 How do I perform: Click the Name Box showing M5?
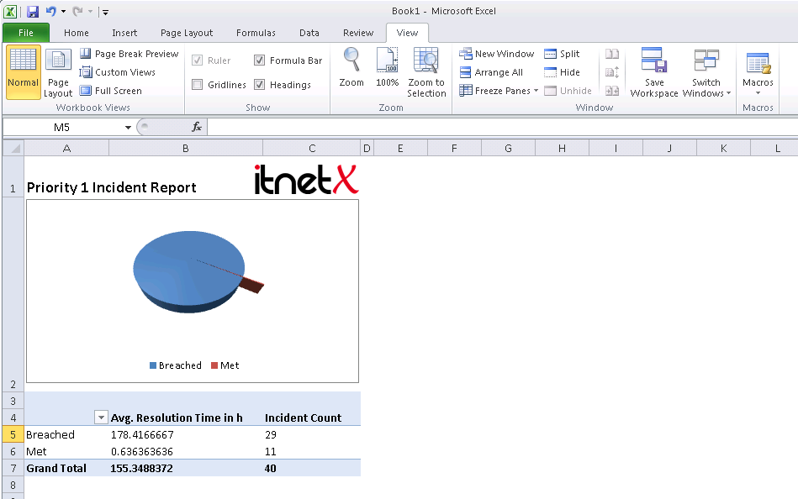click(x=63, y=127)
